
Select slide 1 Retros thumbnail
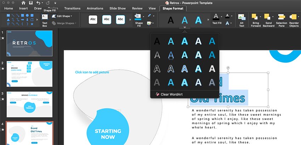click(x=29, y=43)
